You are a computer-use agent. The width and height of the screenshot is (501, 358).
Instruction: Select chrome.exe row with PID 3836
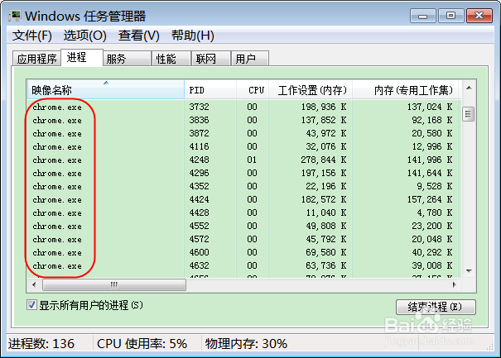pos(243,120)
